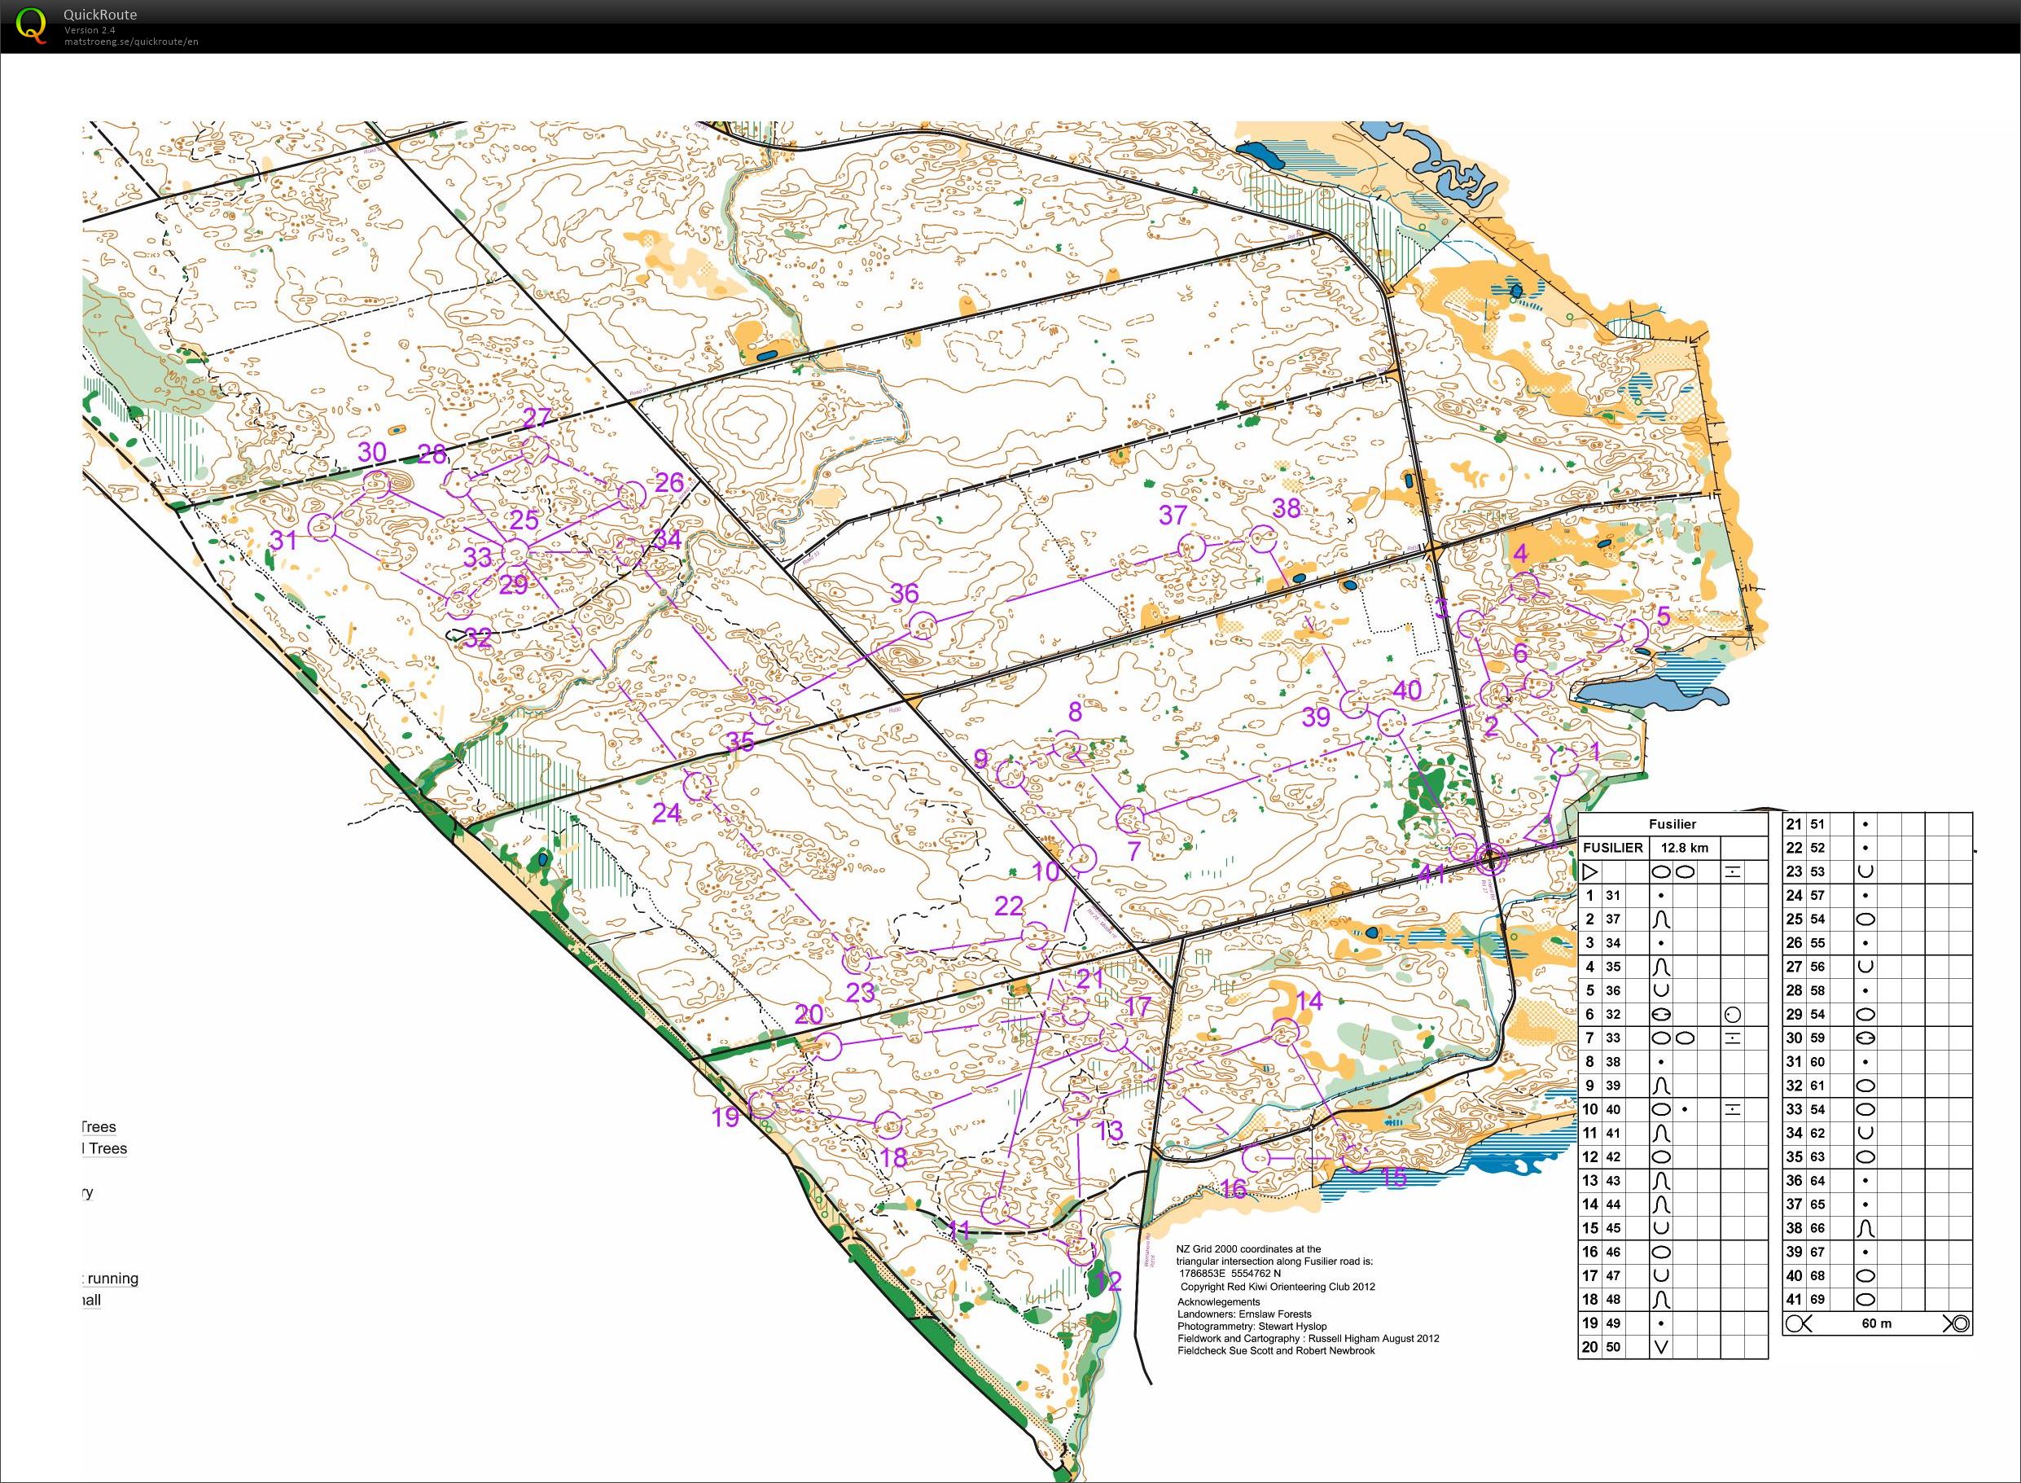Click the QuickRoute title text

[99, 15]
